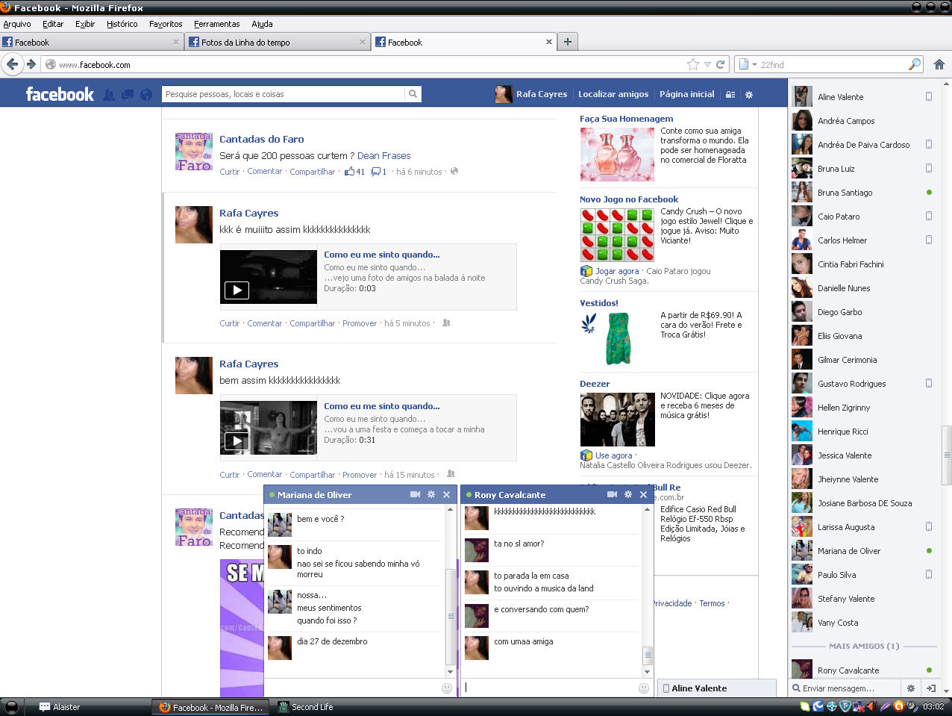Switch to Fotos da Linha do tempo tab
The image size is (952, 716).
click(278, 42)
